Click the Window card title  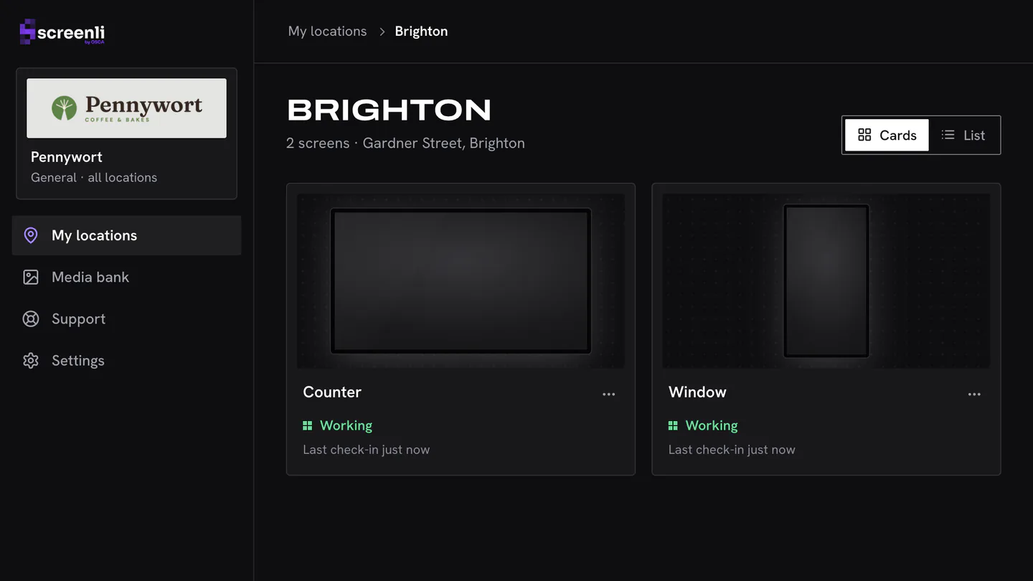(697, 392)
